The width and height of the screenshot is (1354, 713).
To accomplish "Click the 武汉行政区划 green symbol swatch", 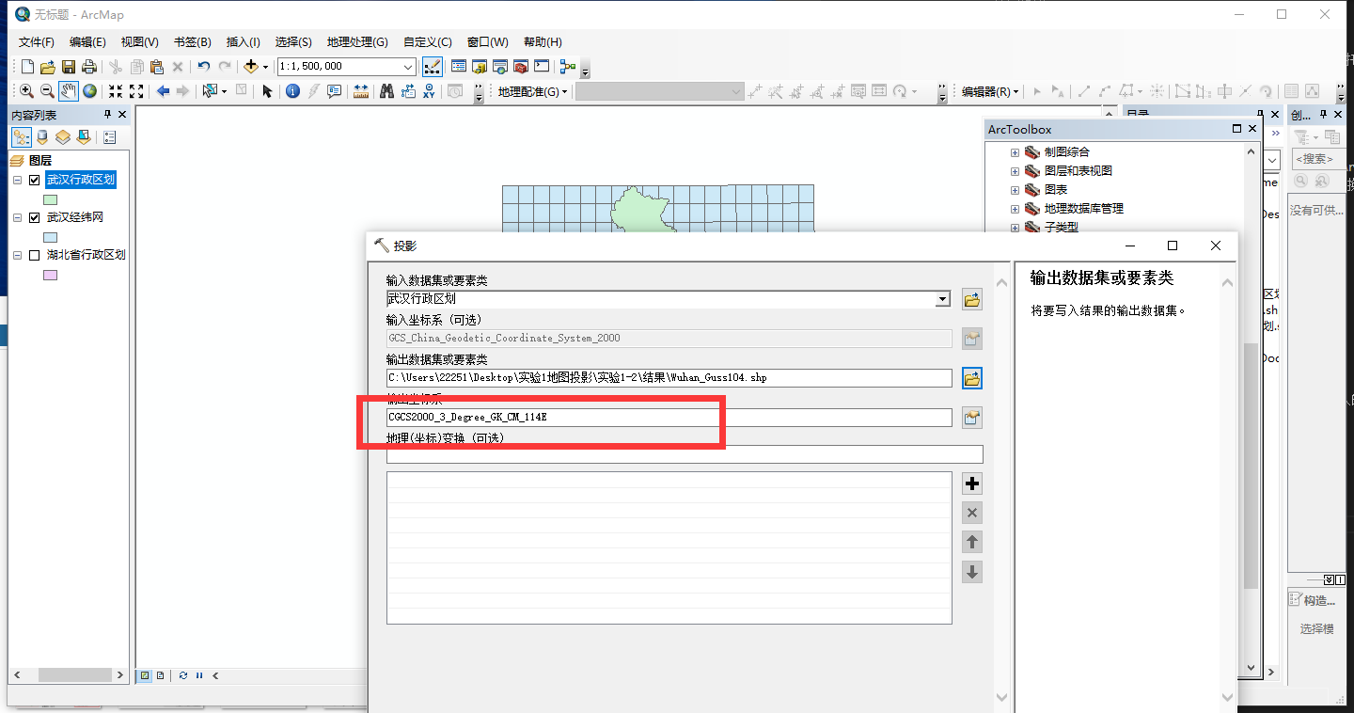I will click(51, 199).
